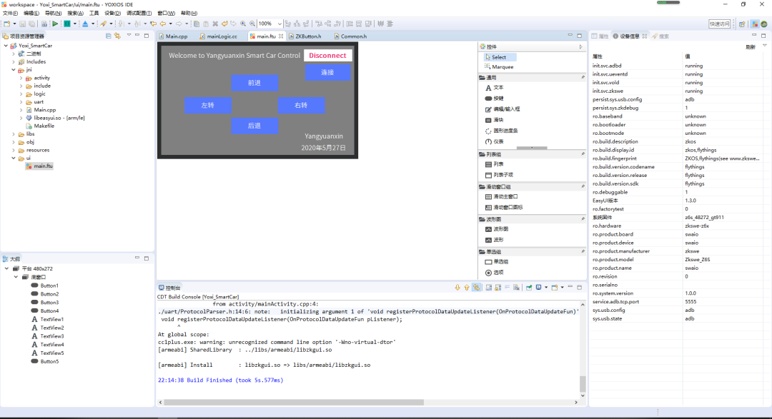Collapse the Yoxi_SmartCar project tree
The height and width of the screenshot is (419, 772).
click(x=6, y=46)
